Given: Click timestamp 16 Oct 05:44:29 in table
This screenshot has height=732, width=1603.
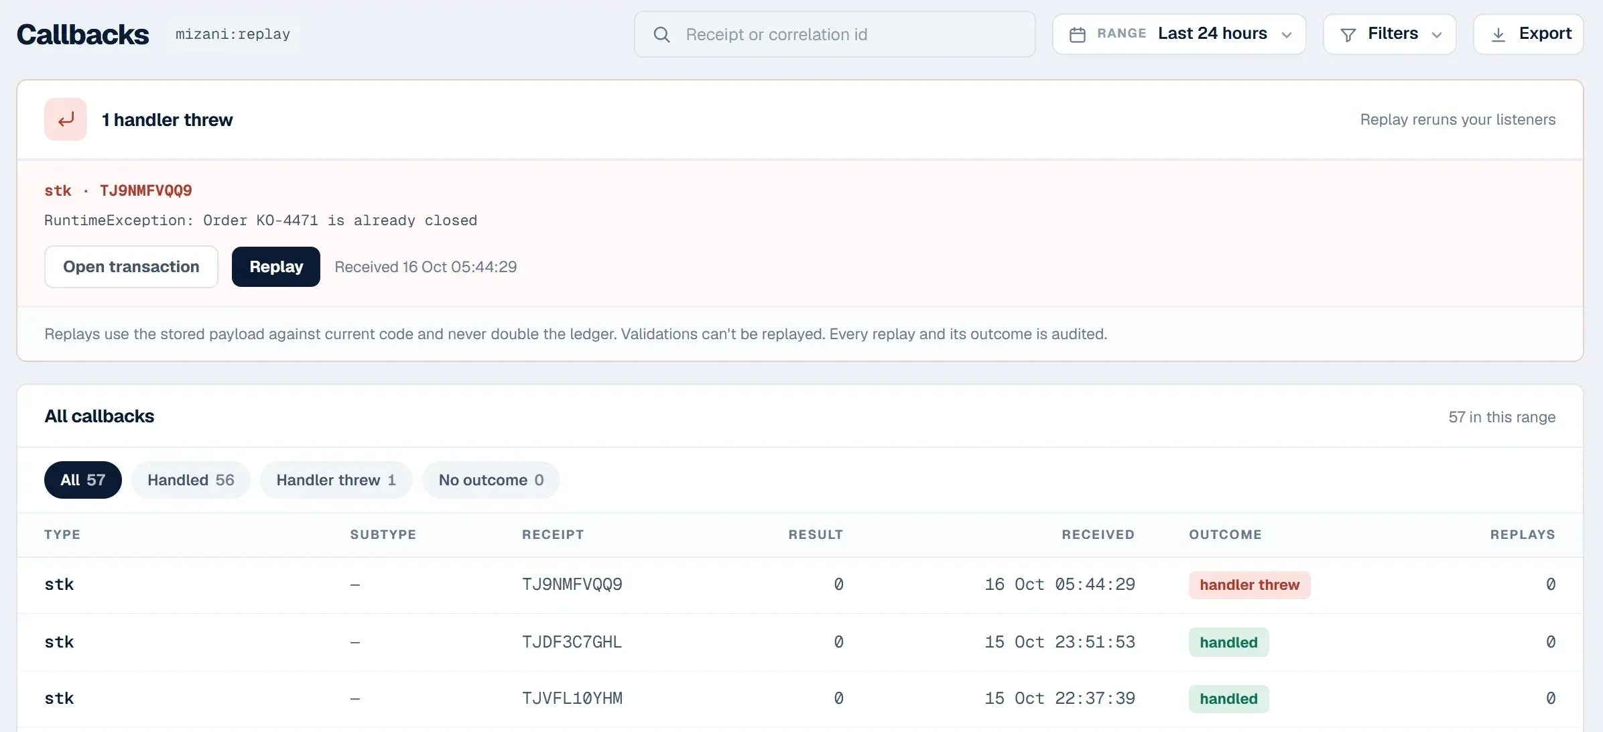Looking at the screenshot, I should (x=1060, y=585).
